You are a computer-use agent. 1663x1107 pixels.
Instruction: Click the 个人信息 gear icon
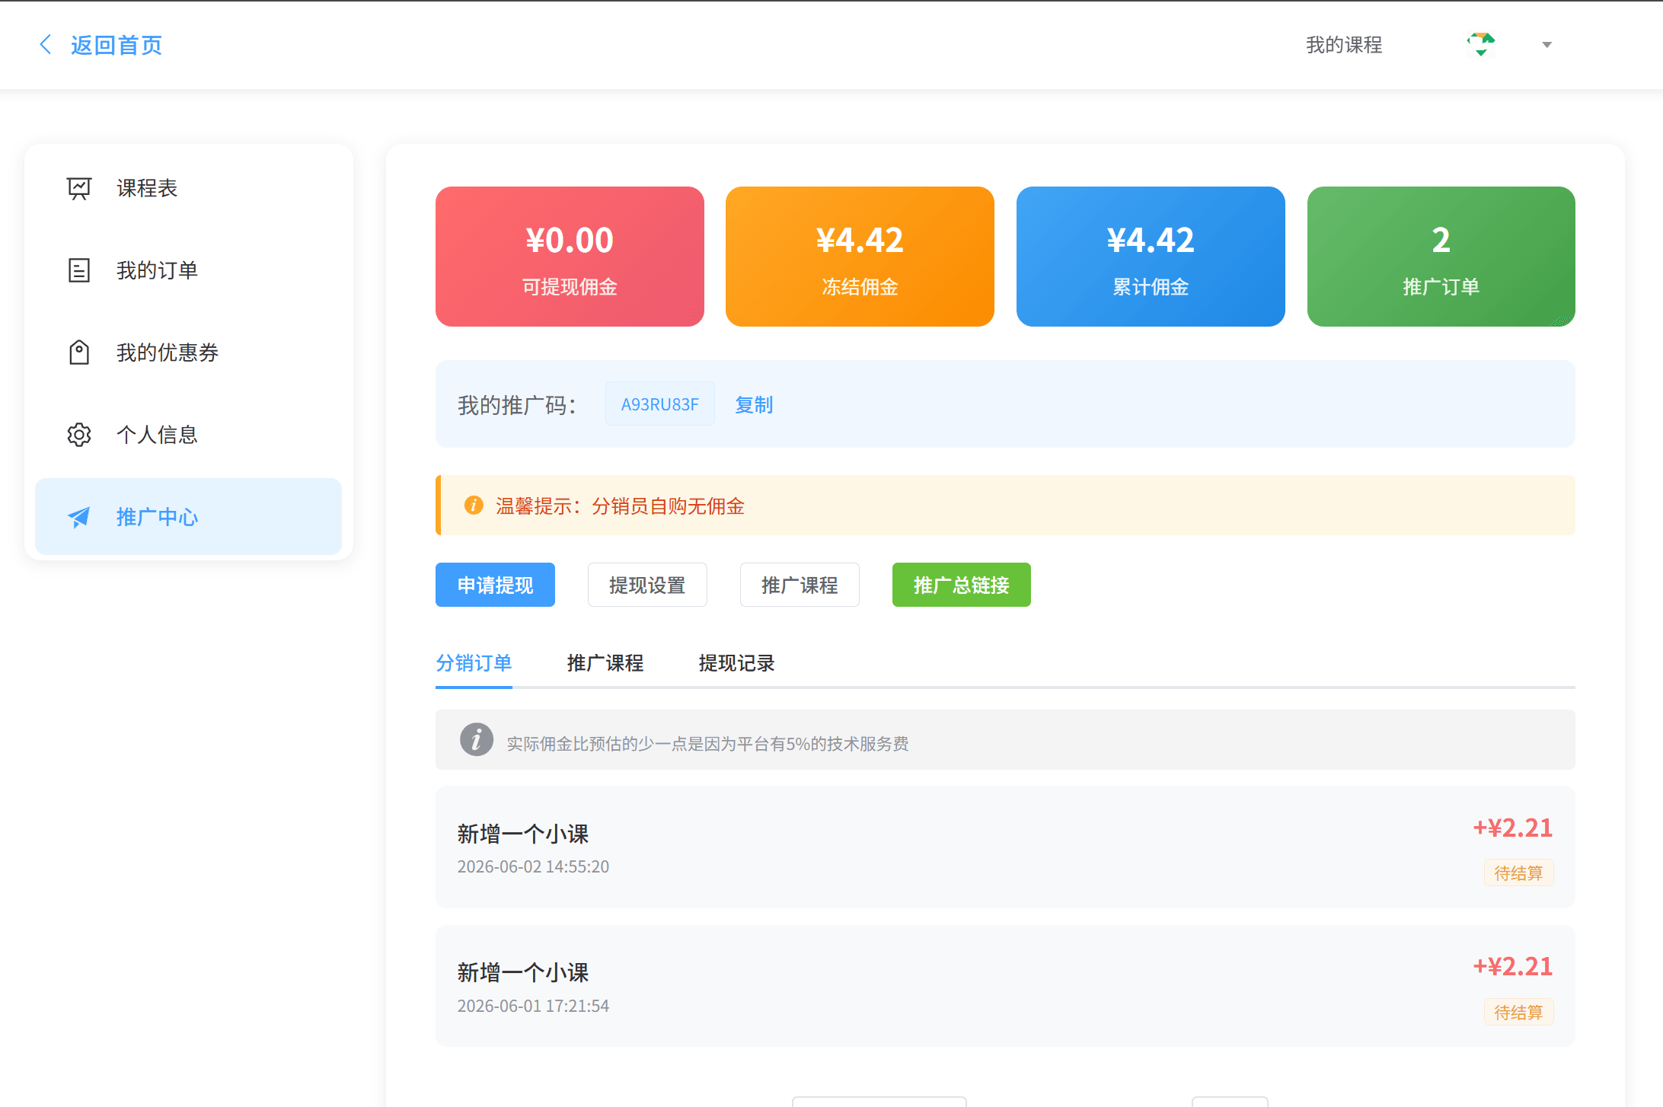point(79,435)
